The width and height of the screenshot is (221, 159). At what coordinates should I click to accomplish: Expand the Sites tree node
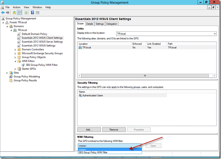(x=7, y=73)
